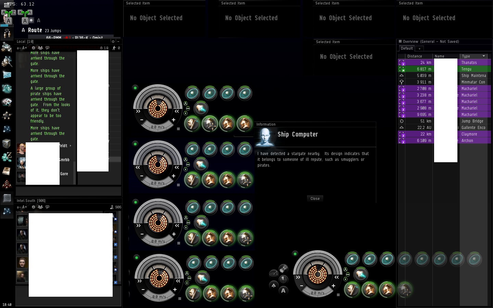Open the scanner icon beside the main HUD

[274, 273]
